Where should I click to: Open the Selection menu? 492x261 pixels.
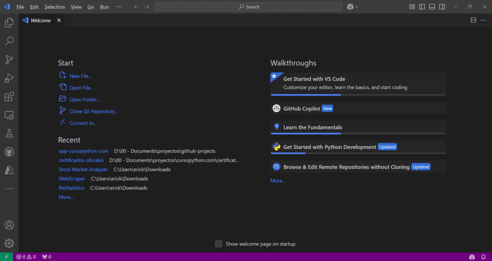pos(55,7)
